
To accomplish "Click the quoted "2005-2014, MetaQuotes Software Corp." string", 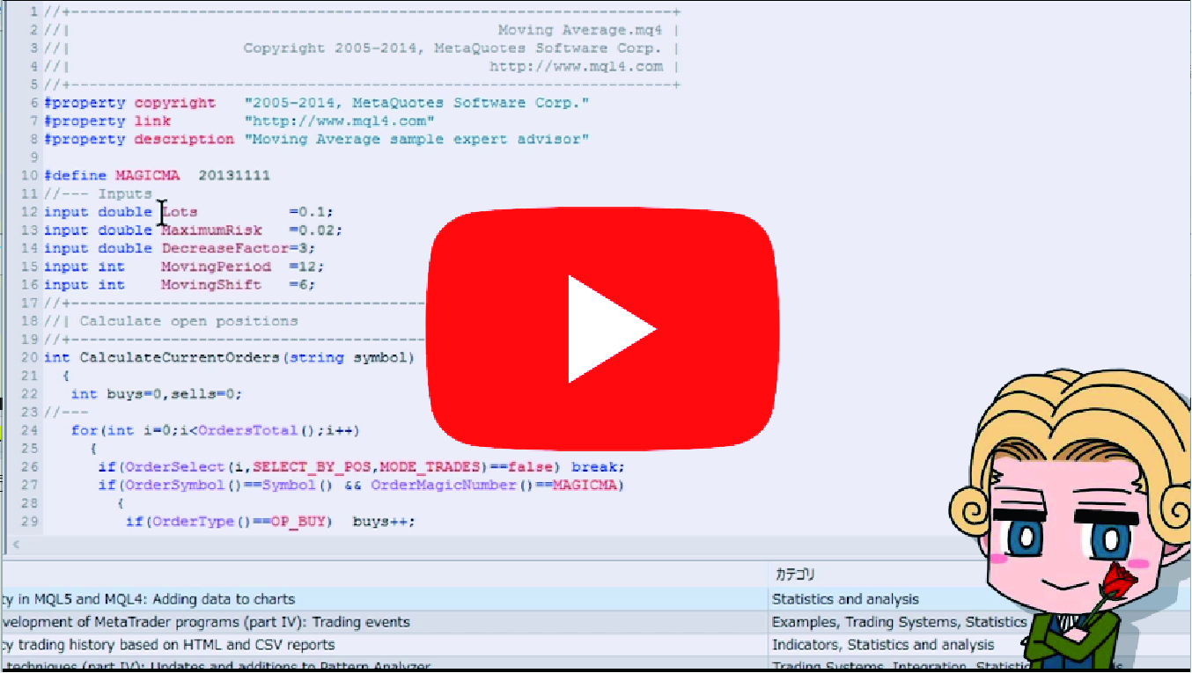I will (416, 103).
